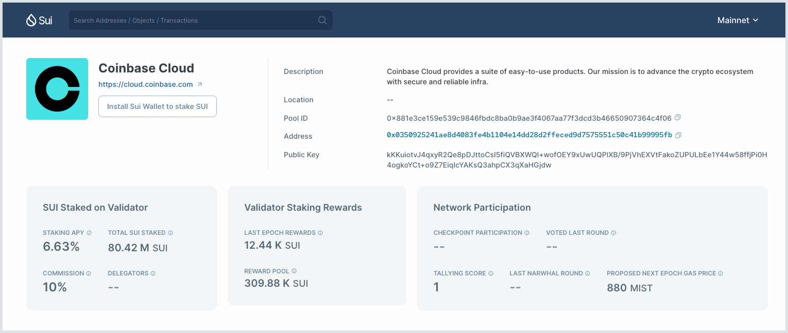Focus the Search Addresses input field
788x333 pixels.
193,20
